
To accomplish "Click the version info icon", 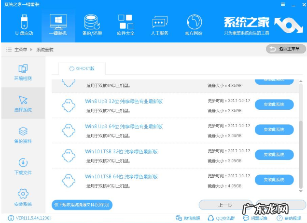I will [11, 218].
